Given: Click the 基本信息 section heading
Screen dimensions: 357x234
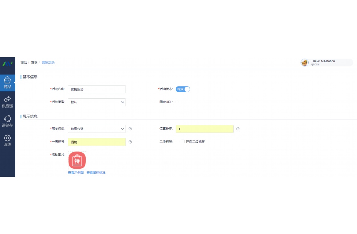Looking at the screenshot, I should (30, 77).
